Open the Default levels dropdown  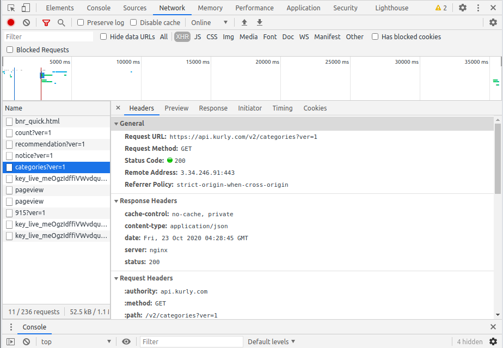pyautogui.click(x=271, y=341)
